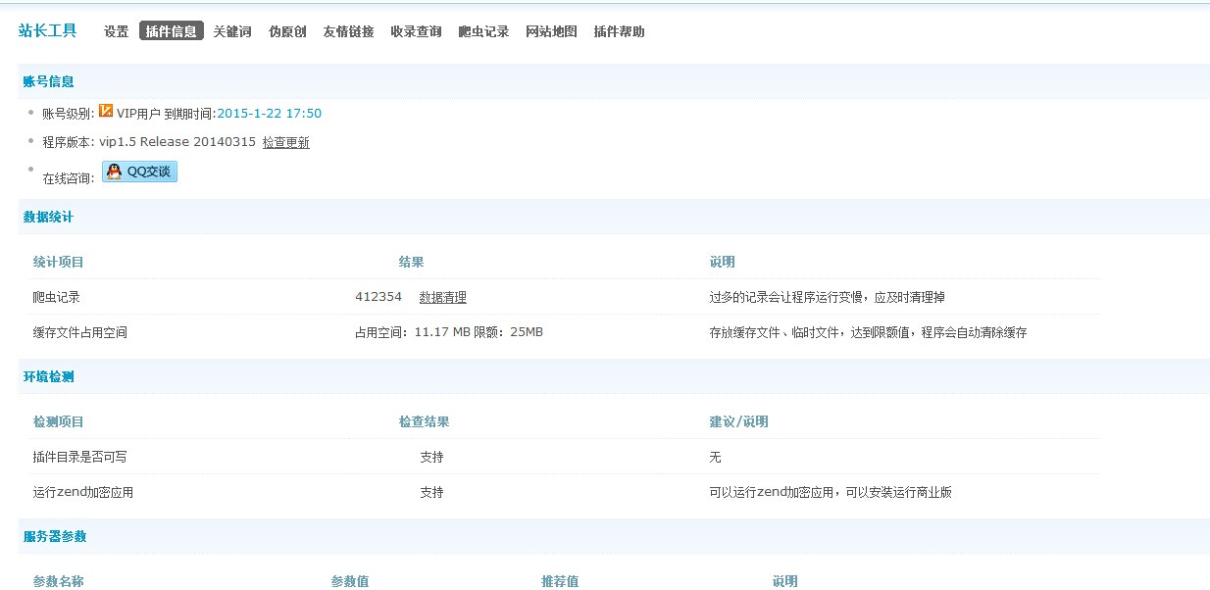Select the 数据统计 section header
Screen dimensions: 1210x590
(x=49, y=217)
